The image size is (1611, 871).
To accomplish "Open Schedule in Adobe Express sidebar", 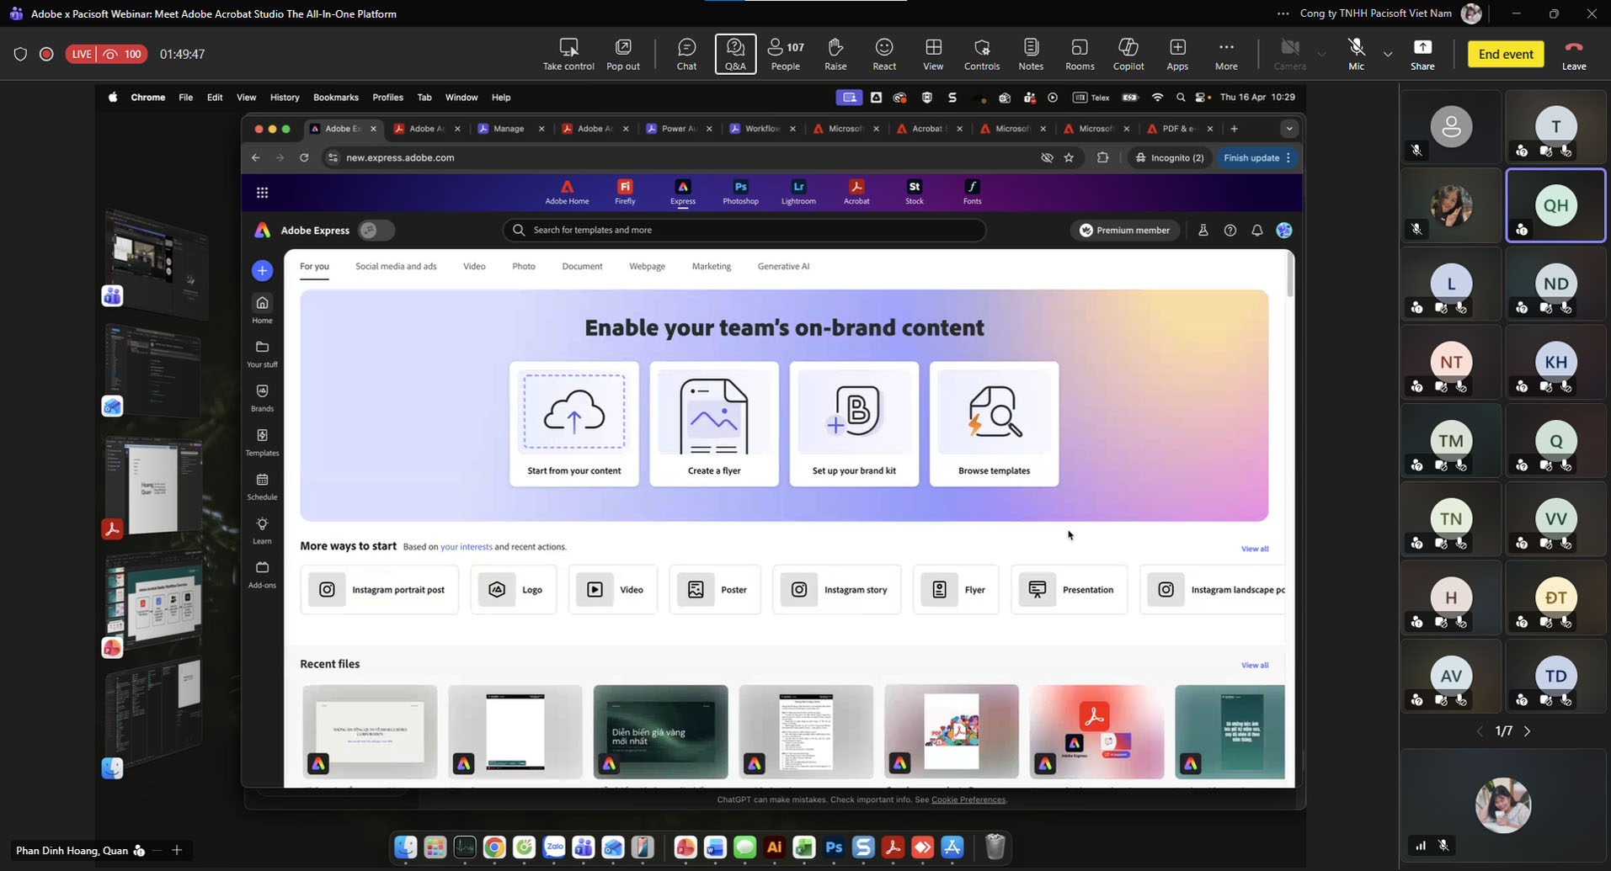I will 262,486.
